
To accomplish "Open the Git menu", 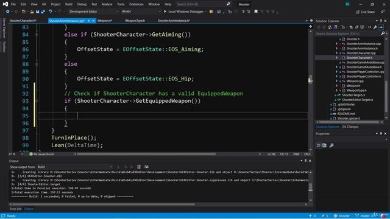I will 44,4.
